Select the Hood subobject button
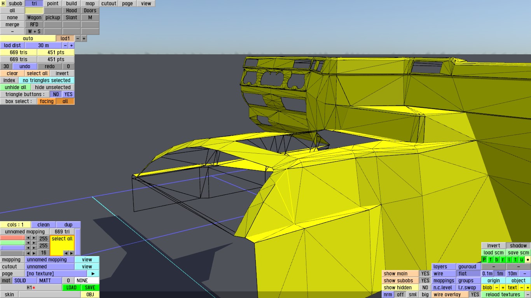This screenshot has width=531, height=298. click(72, 10)
